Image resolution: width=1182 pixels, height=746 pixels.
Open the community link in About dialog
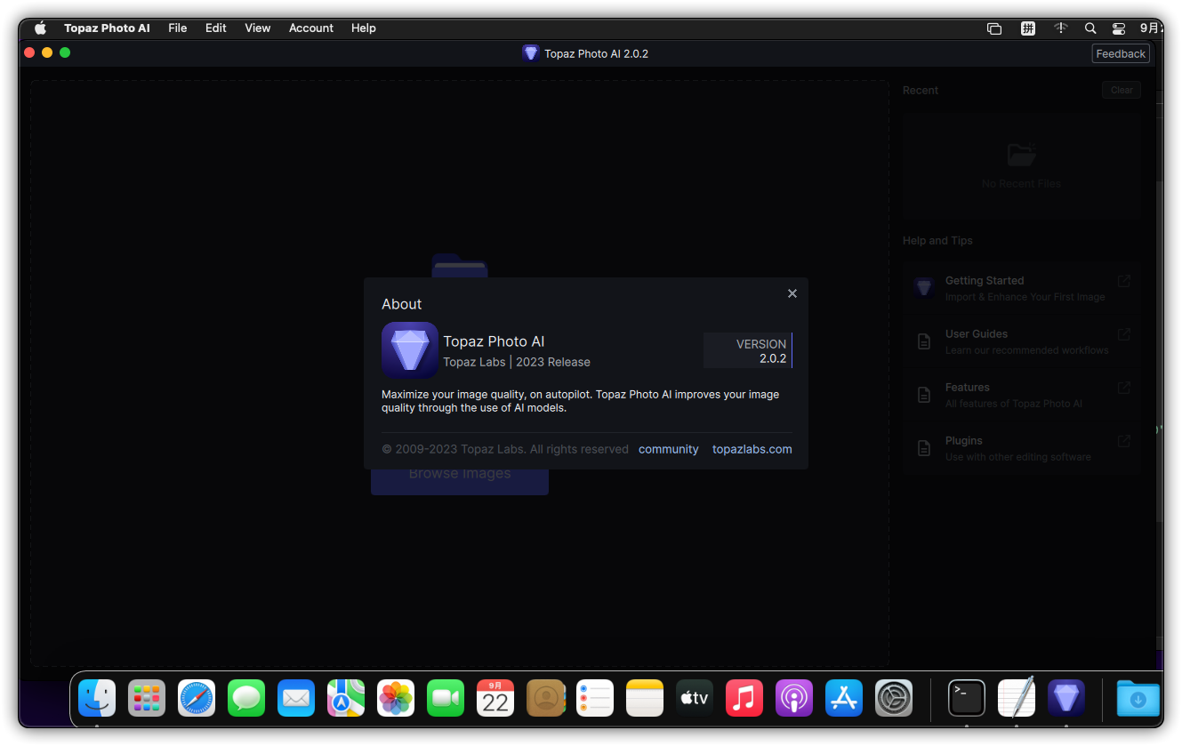click(669, 449)
